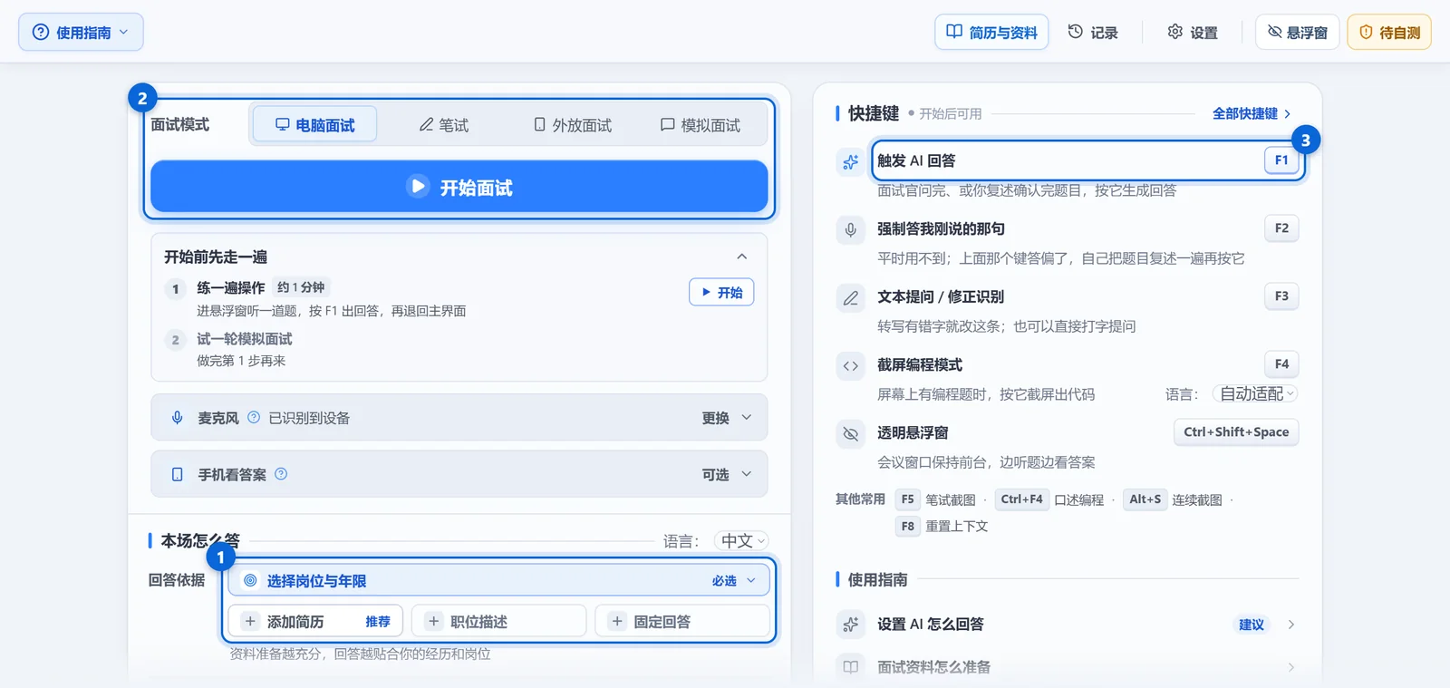Click the sparkle icon beside 设置 AI 怎么回答
Screen dimensions: 1450x688
click(850, 625)
